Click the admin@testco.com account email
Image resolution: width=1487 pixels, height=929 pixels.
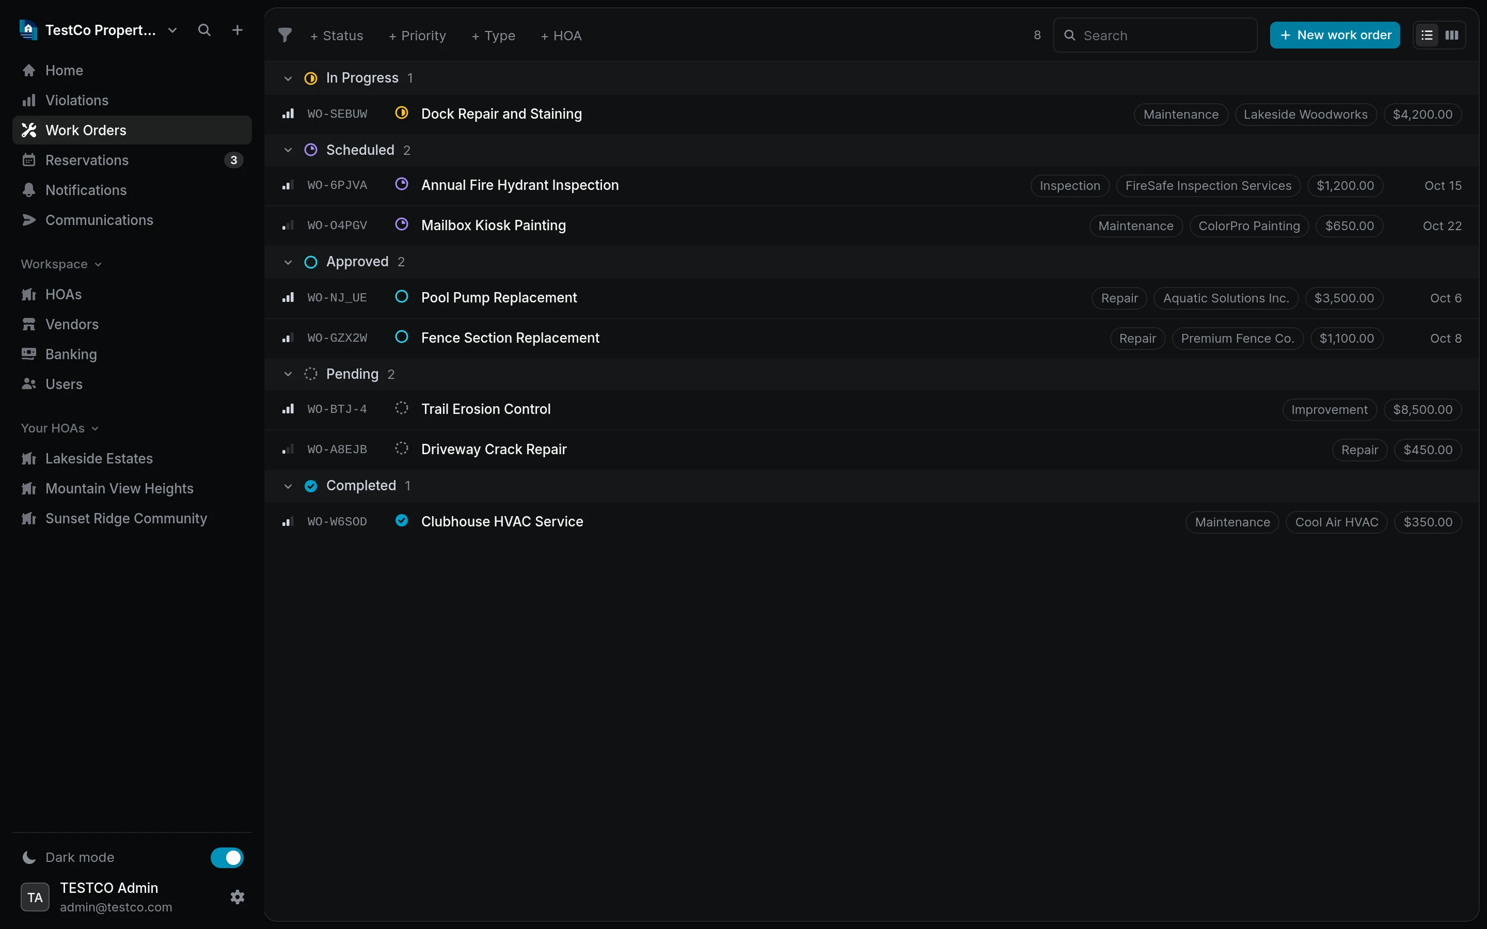pyautogui.click(x=116, y=907)
